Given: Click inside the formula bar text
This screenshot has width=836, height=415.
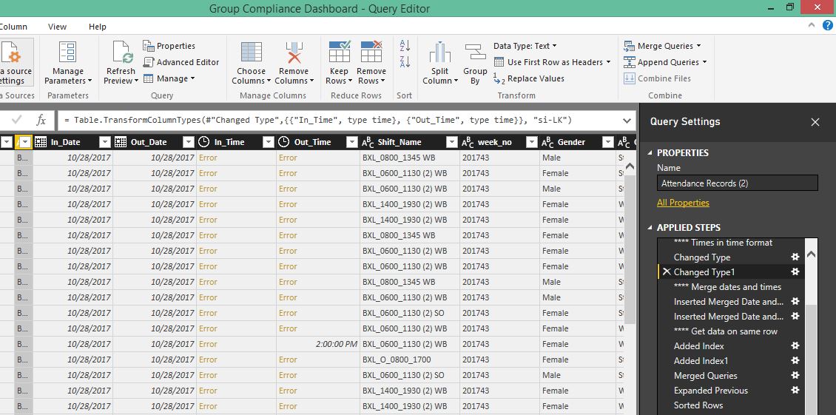Looking at the screenshot, I should [x=318, y=121].
